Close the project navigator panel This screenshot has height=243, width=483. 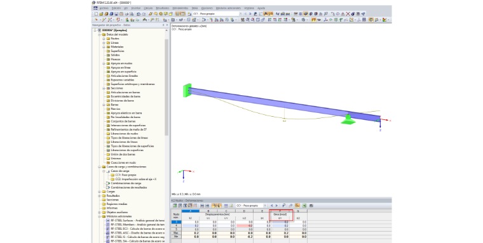(167, 25)
